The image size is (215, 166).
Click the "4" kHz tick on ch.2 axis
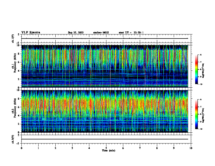click(19, 116)
